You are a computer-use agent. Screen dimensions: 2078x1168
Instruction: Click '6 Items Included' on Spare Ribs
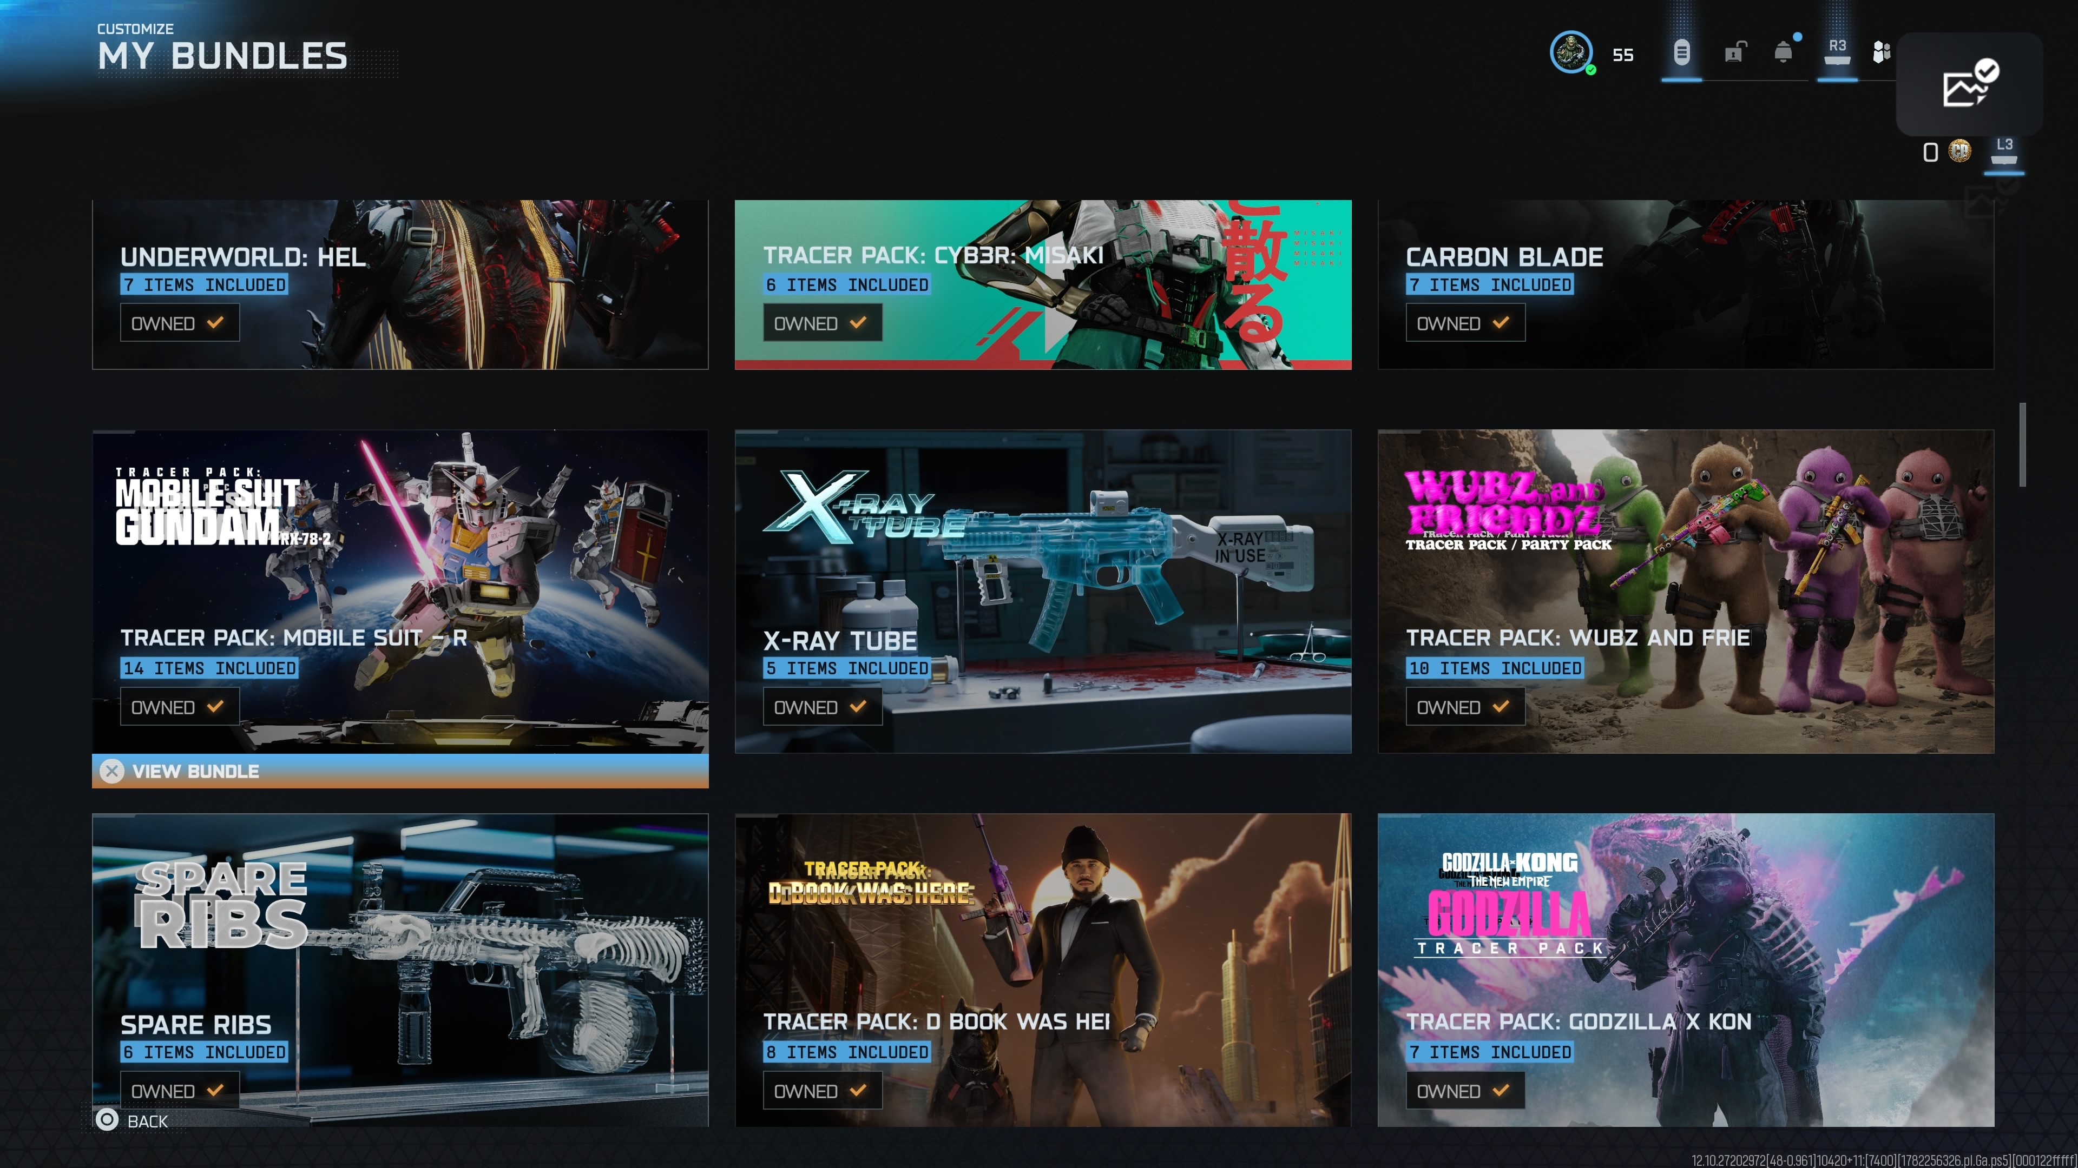204,1051
